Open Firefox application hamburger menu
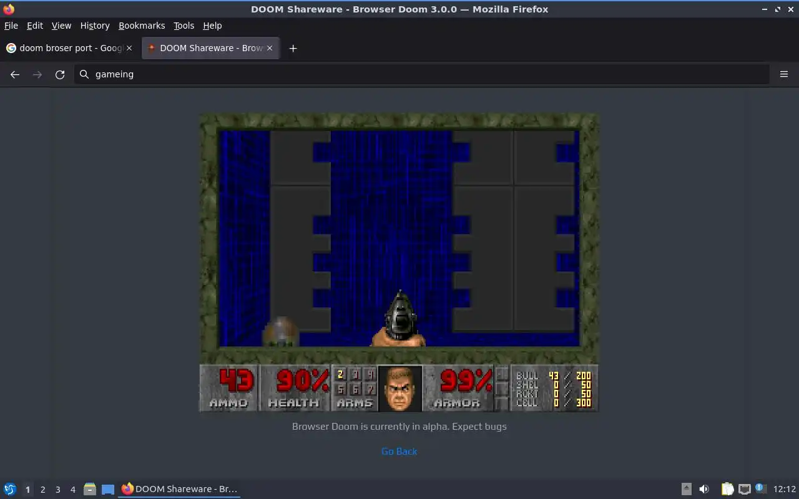The height and width of the screenshot is (499, 799). 784,74
